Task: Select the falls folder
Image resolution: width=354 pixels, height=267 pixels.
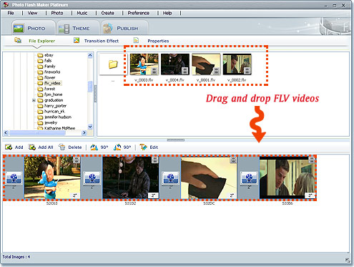Action: (x=48, y=61)
